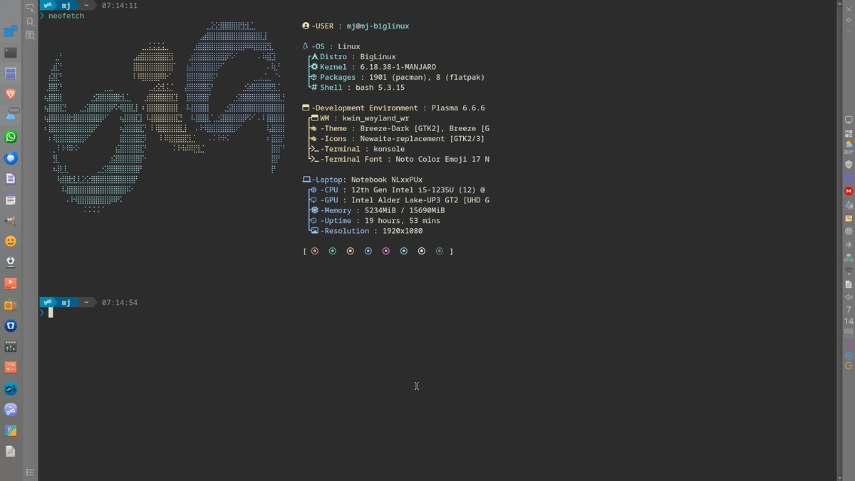855x481 pixels.
Task: Click the clock showing 7 14 in right panel
Action: pos(849,316)
